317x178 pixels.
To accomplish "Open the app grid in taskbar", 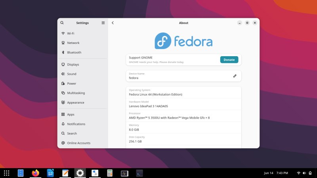I will pyautogui.click(x=6, y=173).
